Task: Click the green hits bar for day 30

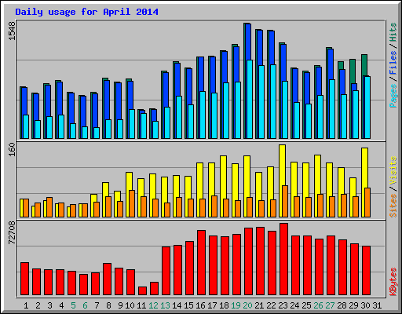Action: [364, 65]
